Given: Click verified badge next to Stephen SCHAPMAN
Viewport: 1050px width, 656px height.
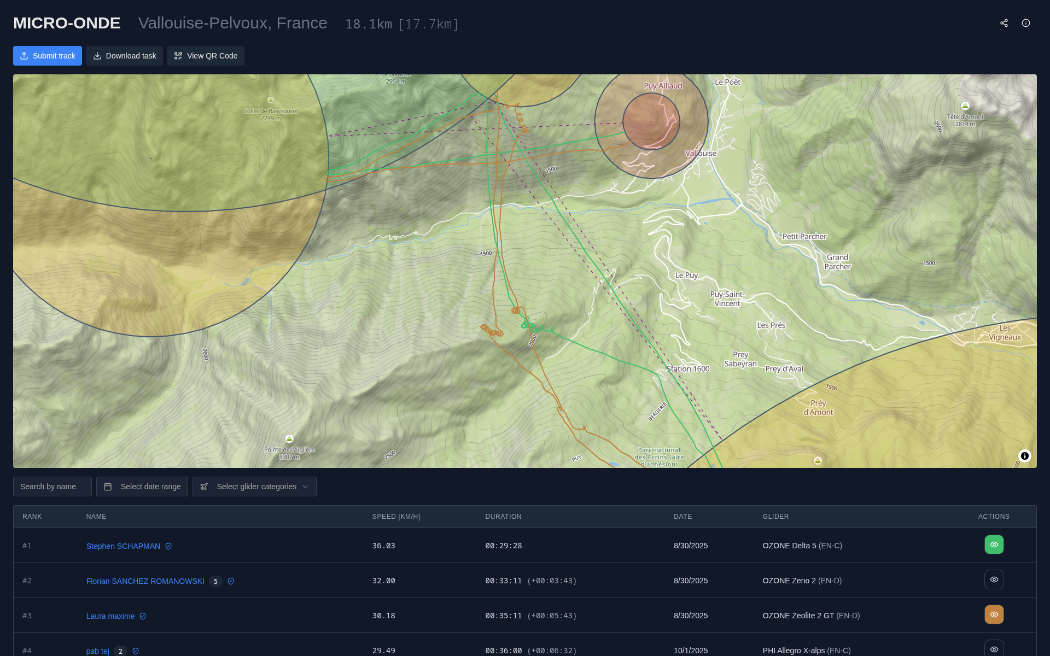Looking at the screenshot, I should [168, 546].
